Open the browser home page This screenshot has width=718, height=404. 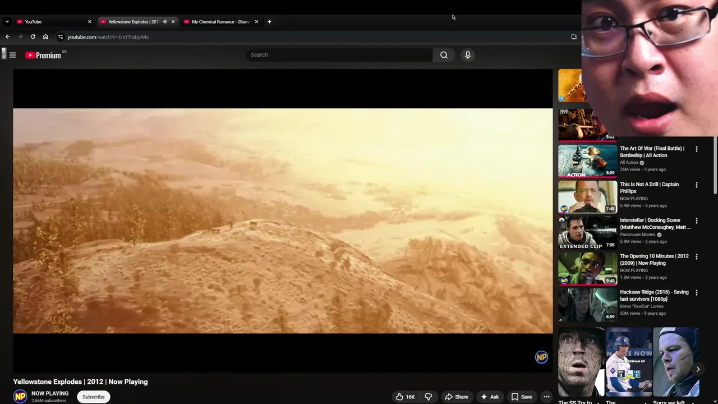pos(45,36)
